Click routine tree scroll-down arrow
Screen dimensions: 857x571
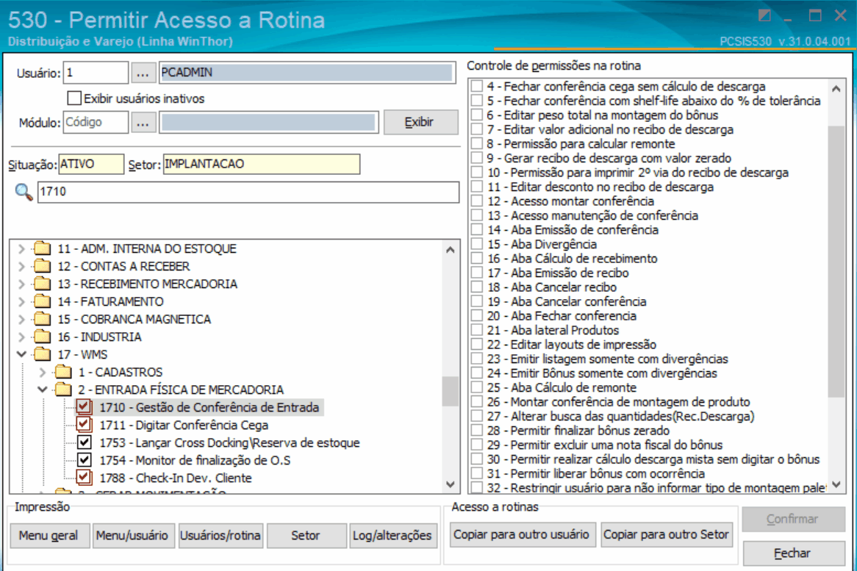[451, 484]
